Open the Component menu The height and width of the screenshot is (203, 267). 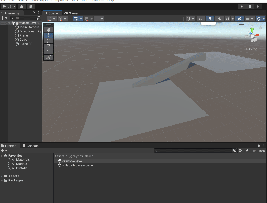pyautogui.click(x=60, y=1)
